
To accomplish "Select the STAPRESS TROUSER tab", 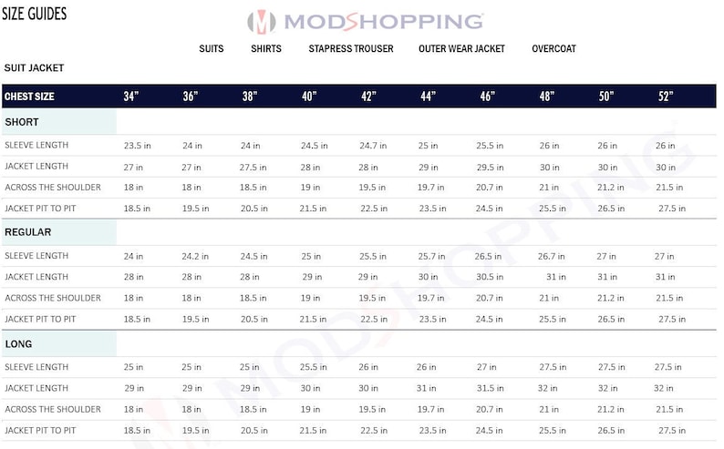I will [351, 48].
